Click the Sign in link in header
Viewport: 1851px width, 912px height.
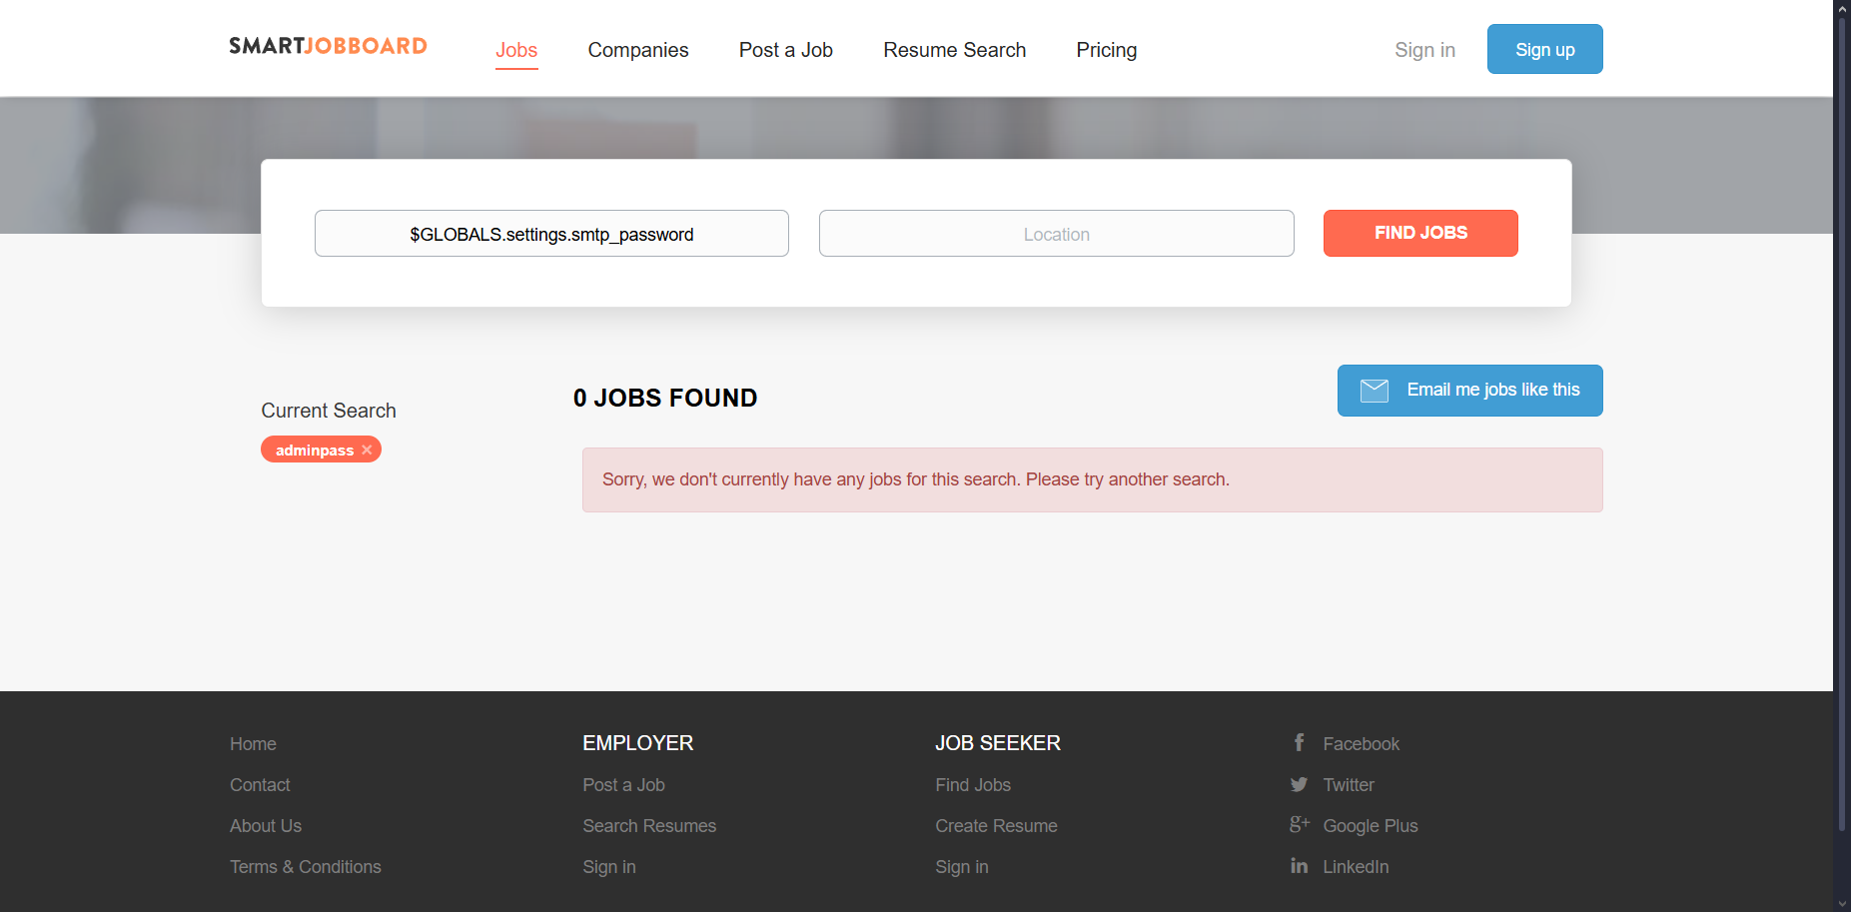point(1424,50)
